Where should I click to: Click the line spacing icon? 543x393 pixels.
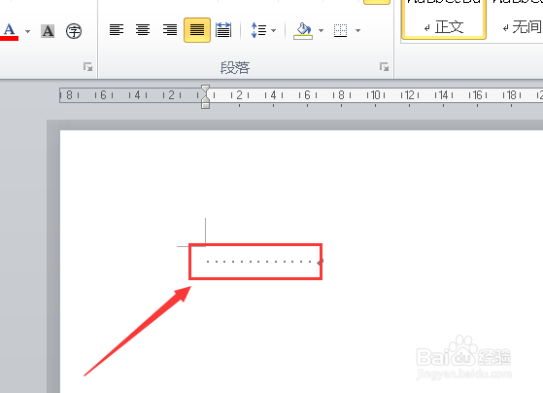point(258,30)
